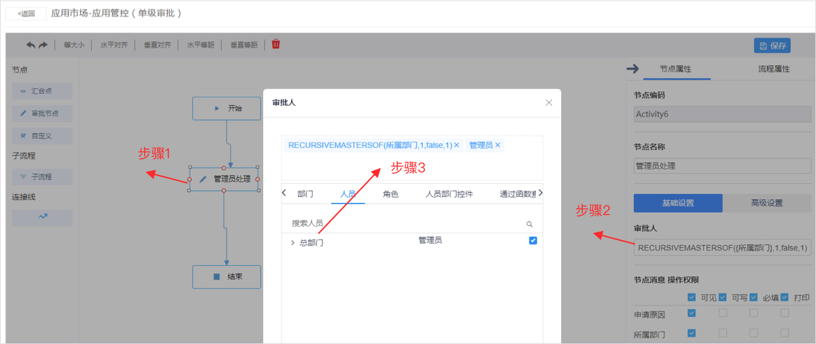This screenshot has height=344, width=816.
Task: Click the undo arrow in the toolbar
Action: click(31, 45)
